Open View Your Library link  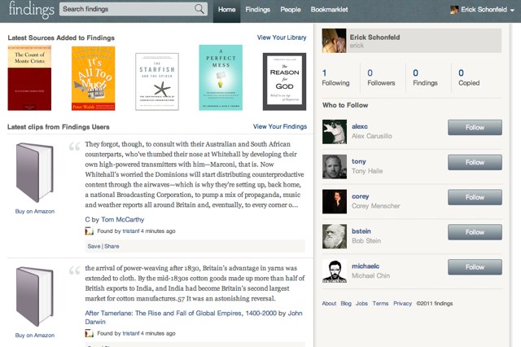[x=282, y=37]
